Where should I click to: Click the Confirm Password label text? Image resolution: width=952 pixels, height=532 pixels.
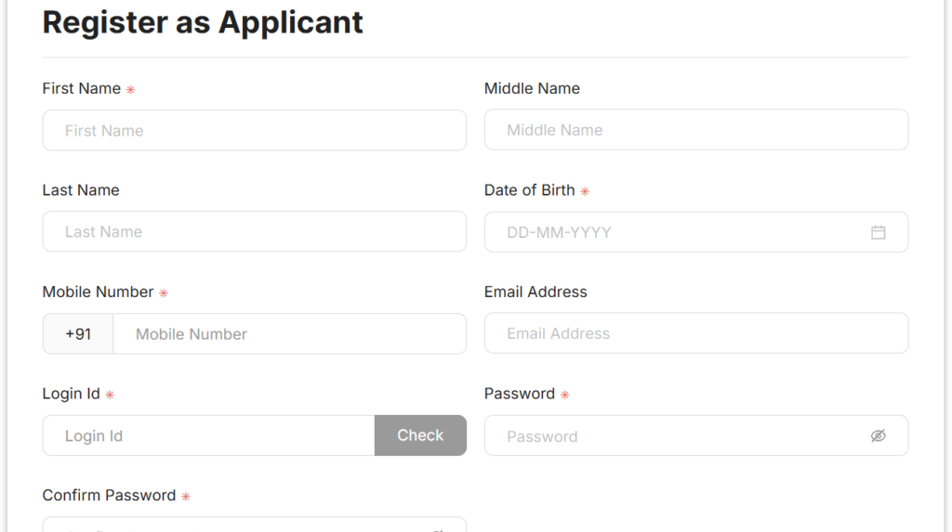click(110, 495)
